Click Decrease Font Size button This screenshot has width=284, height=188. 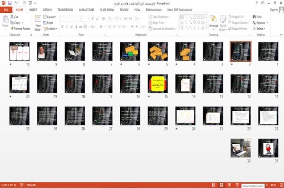[97, 18]
